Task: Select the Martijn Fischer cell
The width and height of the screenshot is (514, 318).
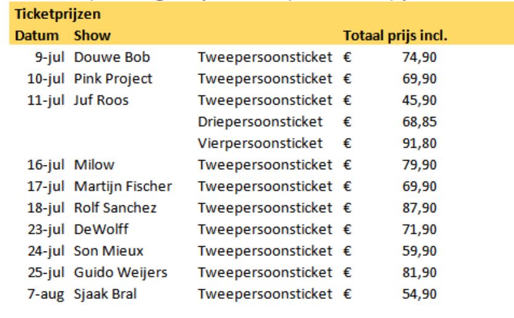Action: [x=123, y=186]
